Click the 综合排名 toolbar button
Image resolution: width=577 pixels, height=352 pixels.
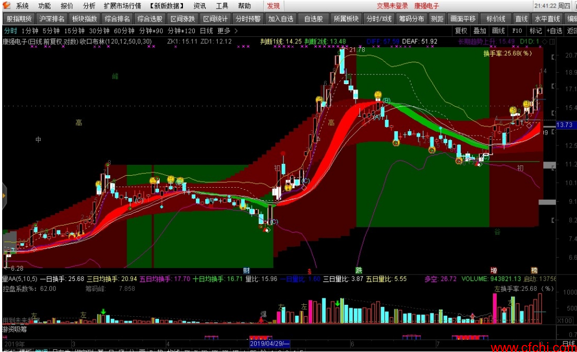[117, 19]
